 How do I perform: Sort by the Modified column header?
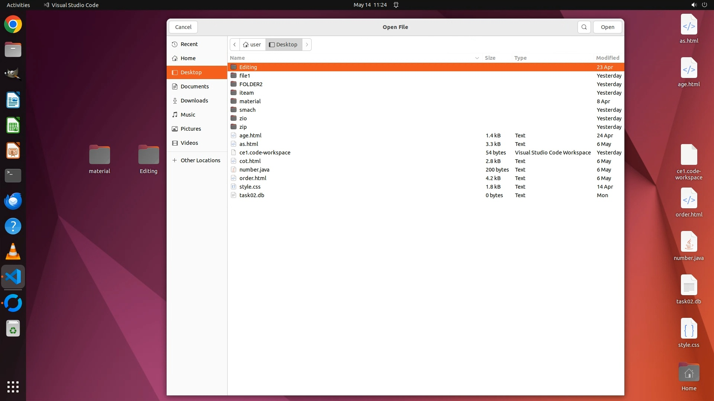(x=607, y=58)
